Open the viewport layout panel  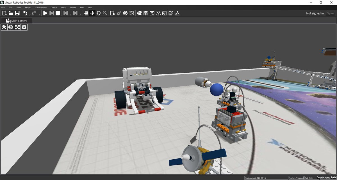(17, 27)
